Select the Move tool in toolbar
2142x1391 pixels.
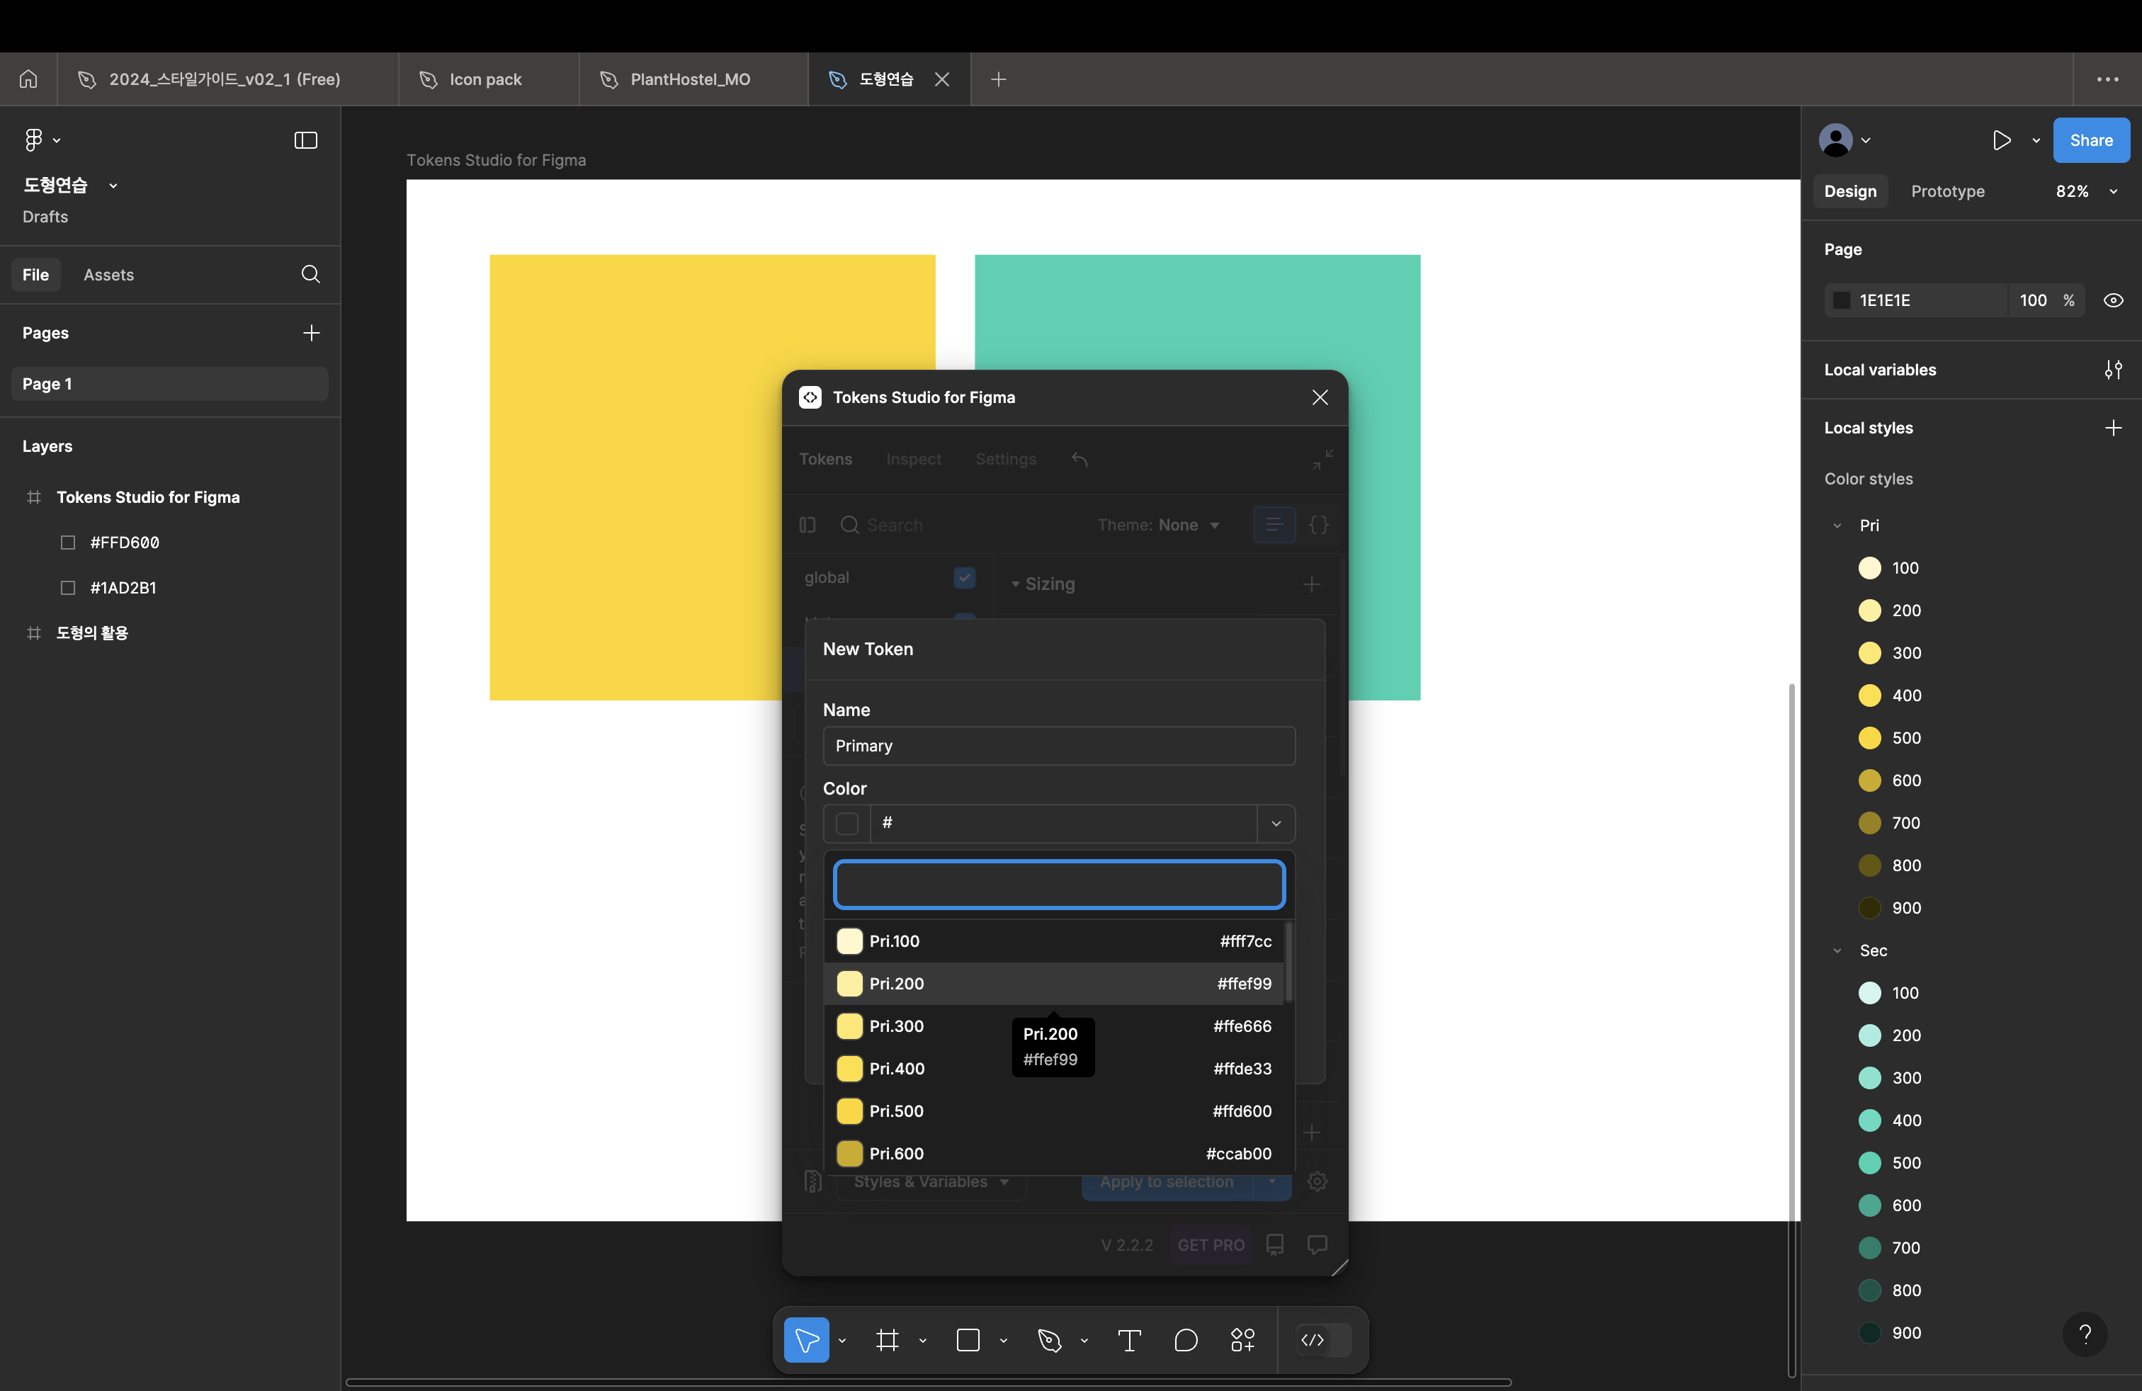pos(806,1340)
